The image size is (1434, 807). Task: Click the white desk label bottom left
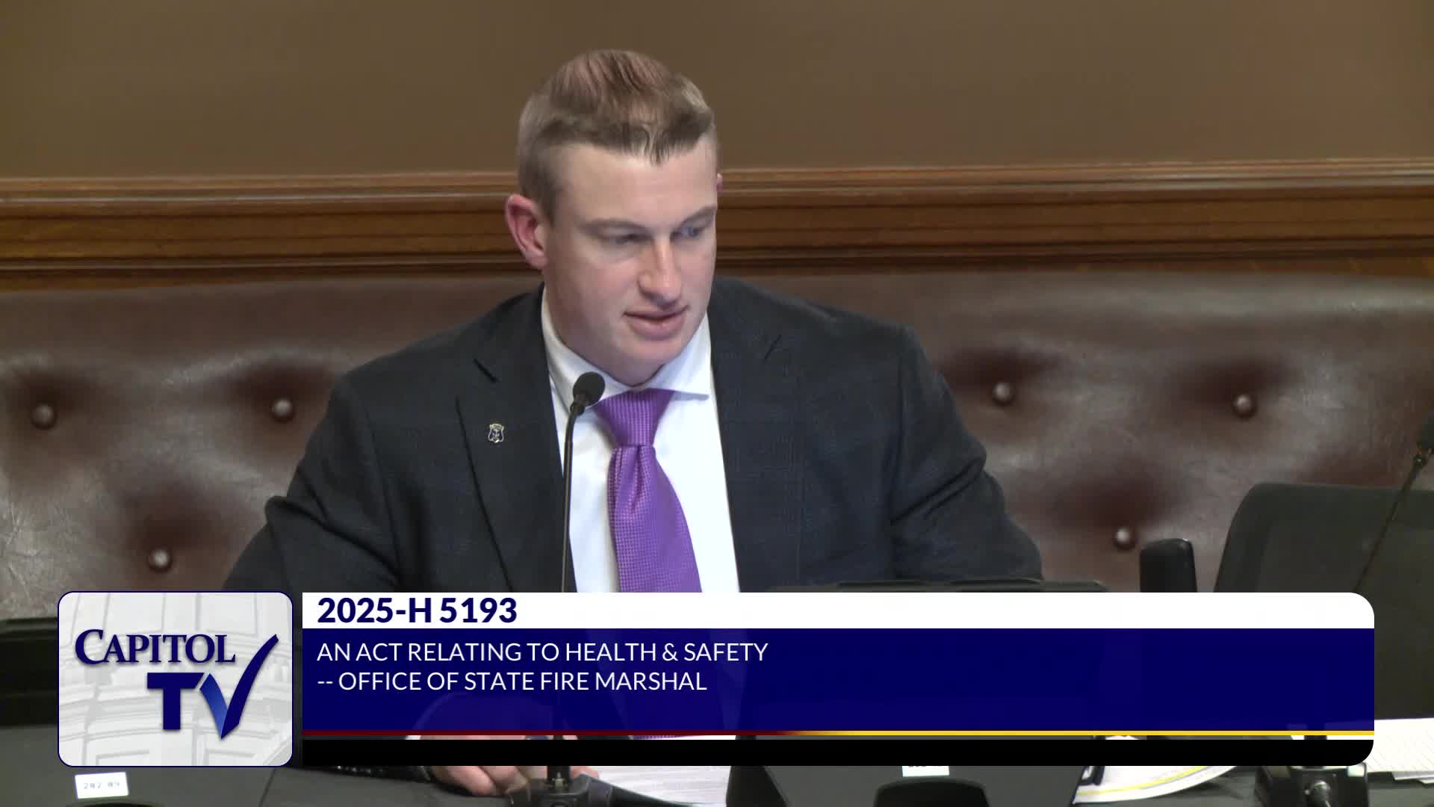(100, 785)
